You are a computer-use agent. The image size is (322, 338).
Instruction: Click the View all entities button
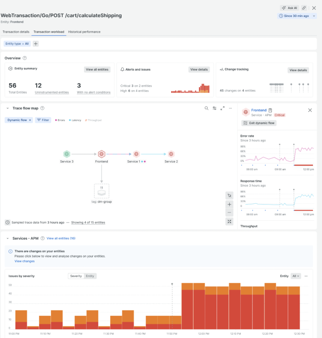[x=97, y=70]
